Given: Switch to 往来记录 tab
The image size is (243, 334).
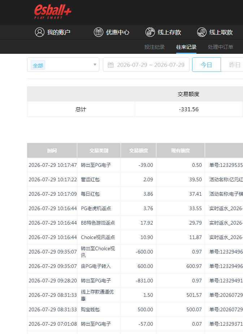Looking at the screenshot, I should [186, 47].
